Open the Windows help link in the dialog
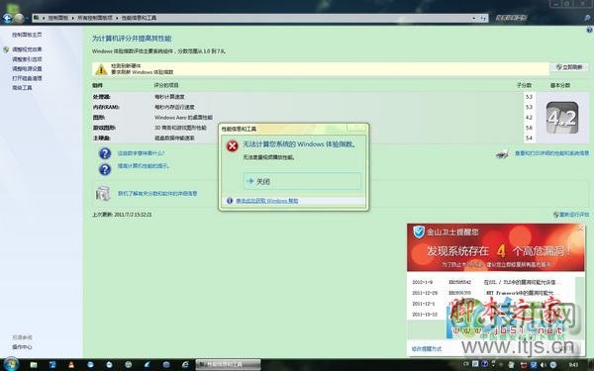The height and width of the screenshot is (371, 594). (267, 201)
